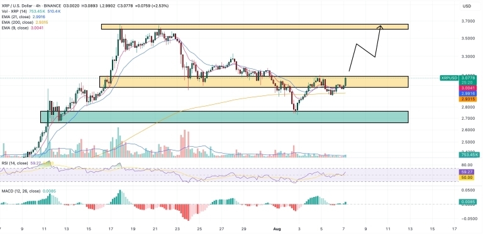Image resolution: width=483 pixels, height=234 pixels.
Task: Click the XRPUSD current price label
Action: 449,78
